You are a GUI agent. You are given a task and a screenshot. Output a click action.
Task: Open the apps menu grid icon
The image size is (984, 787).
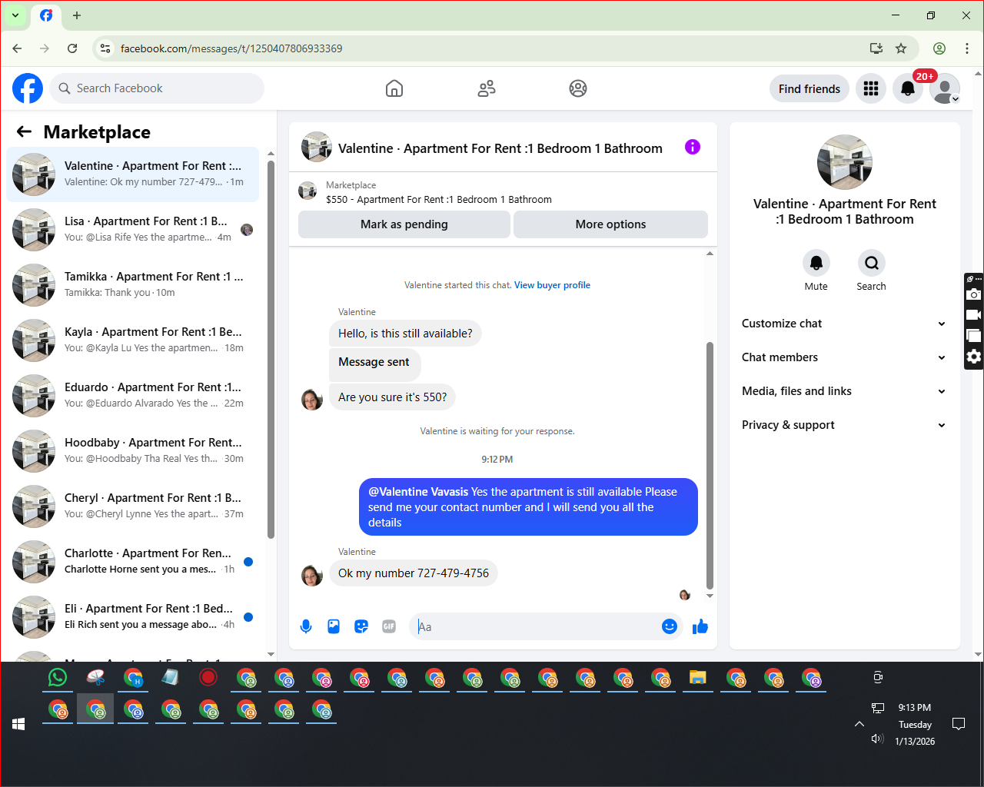tap(871, 88)
